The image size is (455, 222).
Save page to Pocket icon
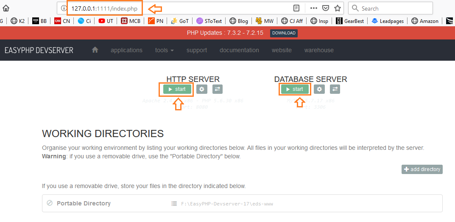coord(326,8)
